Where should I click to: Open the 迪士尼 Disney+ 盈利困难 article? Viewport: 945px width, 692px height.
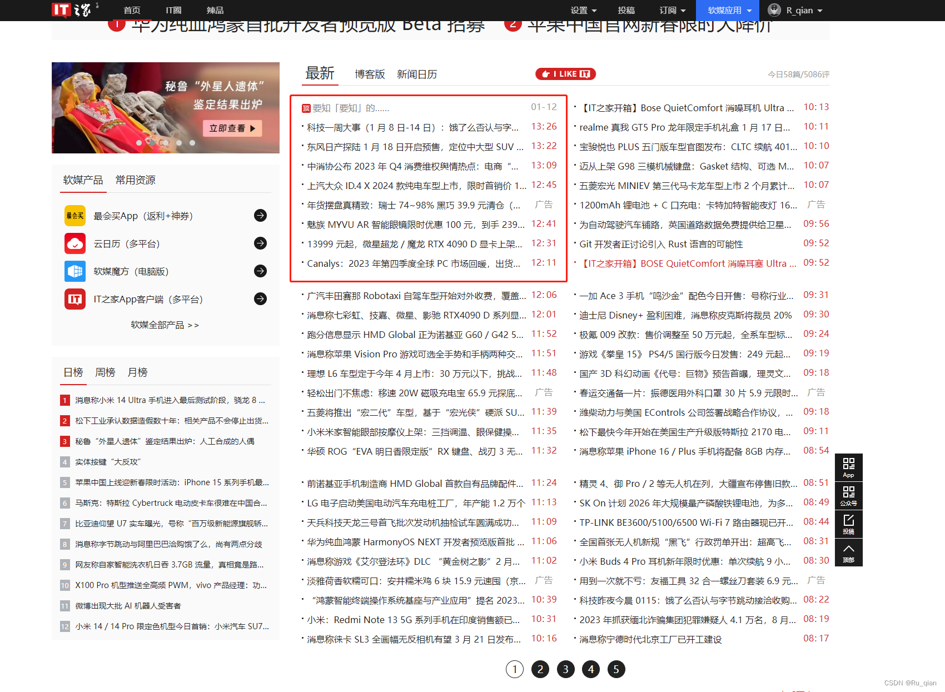685,316
